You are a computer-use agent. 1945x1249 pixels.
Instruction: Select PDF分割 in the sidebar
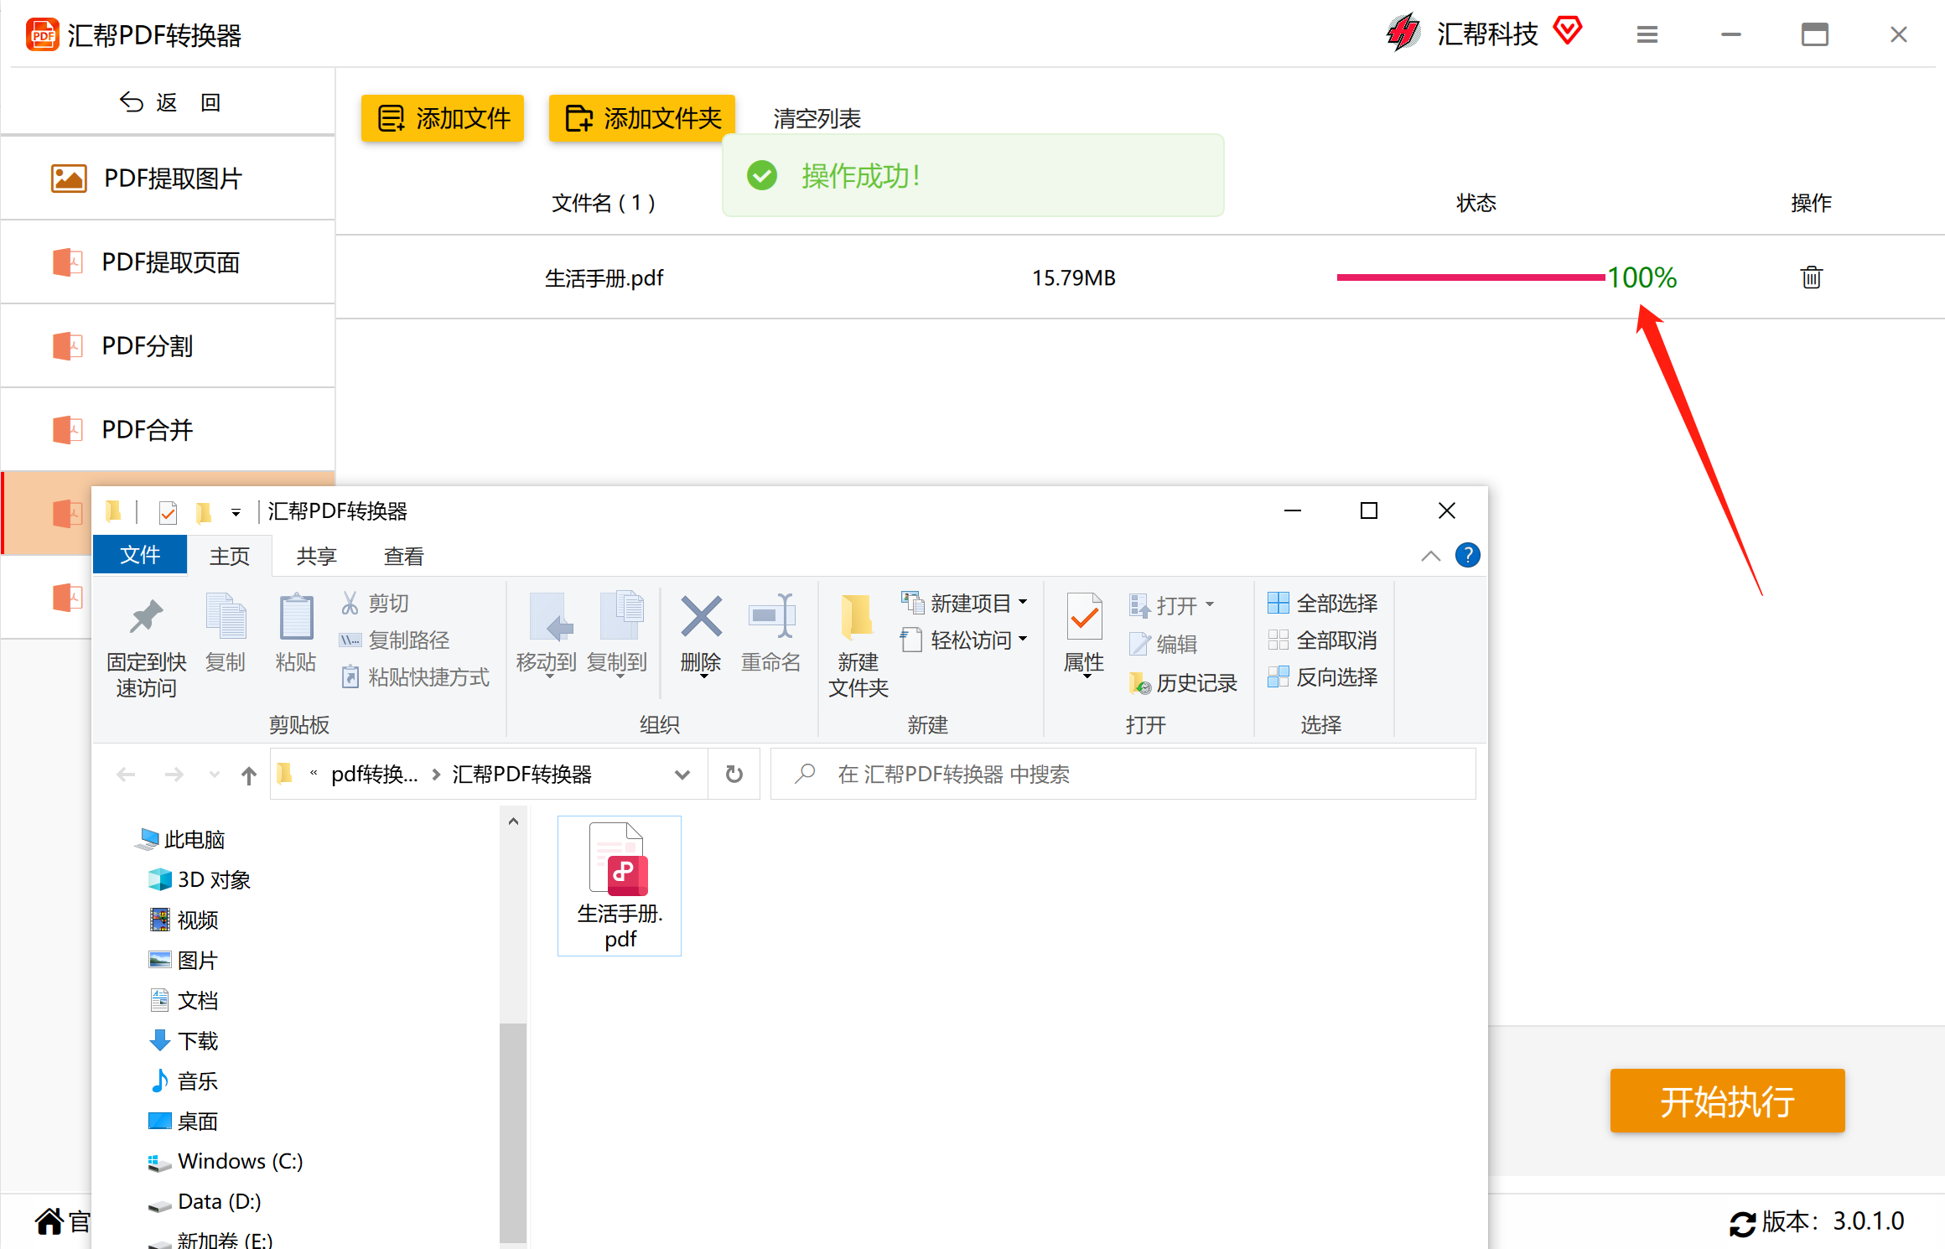(168, 346)
